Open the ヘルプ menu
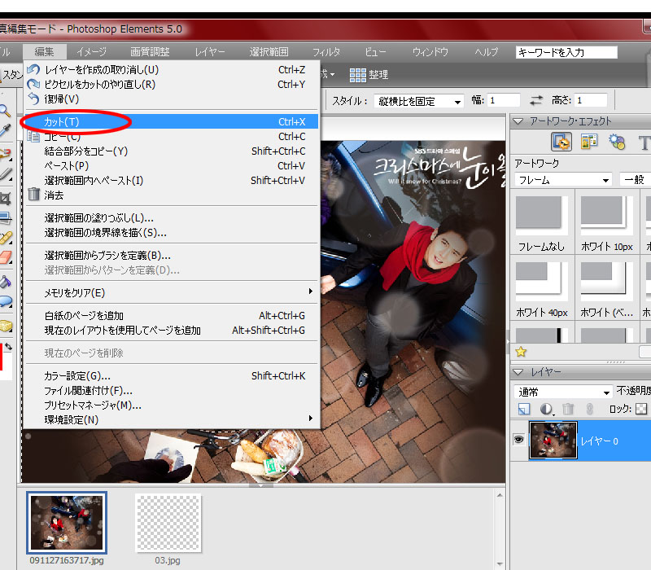This screenshot has width=651, height=570. click(486, 52)
